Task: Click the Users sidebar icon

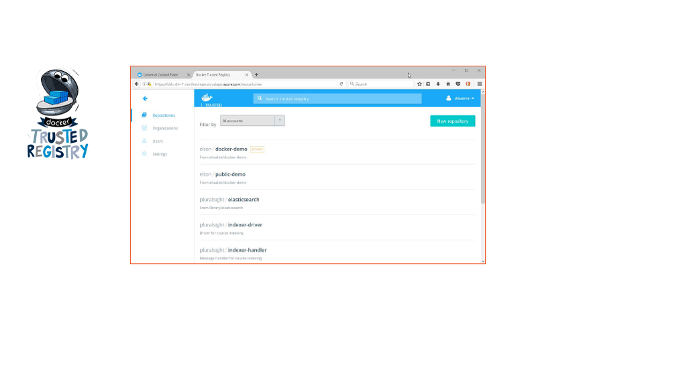Action: click(144, 141)
